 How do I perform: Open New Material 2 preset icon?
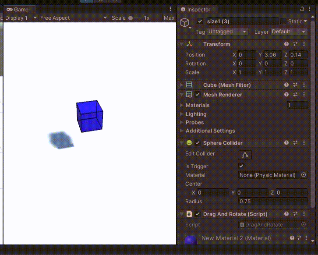click(x=299, y=238)
